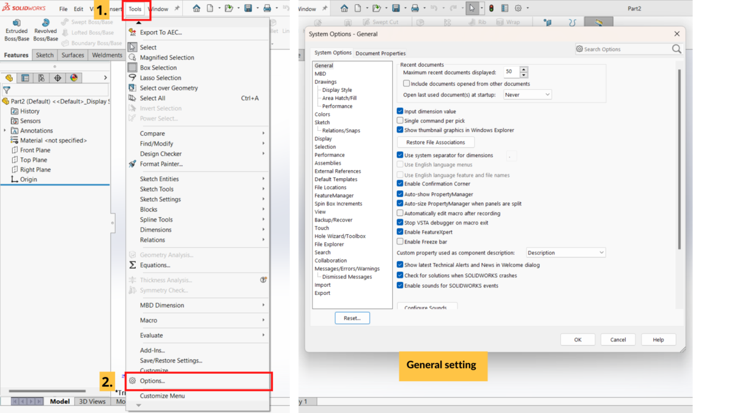
Task: Click the Reset... button
Action: point(352,318)
